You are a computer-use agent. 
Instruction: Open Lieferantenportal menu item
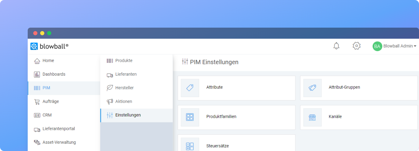pyautogui.click(x=64, y=129)
